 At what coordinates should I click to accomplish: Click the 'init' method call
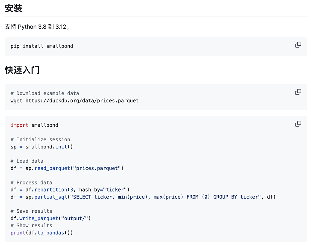(x=61, y=147)
